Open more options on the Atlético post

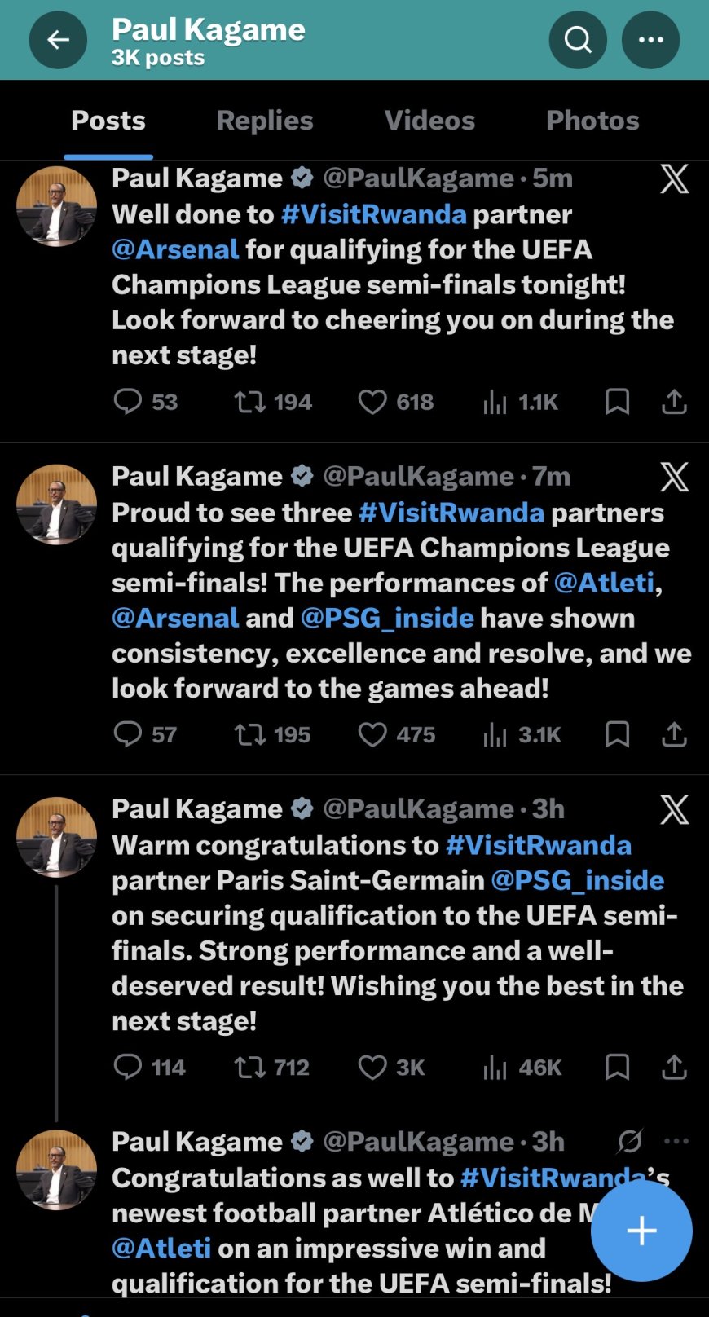pyautogui.click(x=676, y=1141)
